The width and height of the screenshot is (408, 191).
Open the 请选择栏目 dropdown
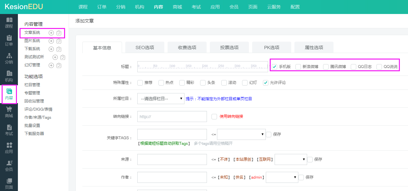161,99
